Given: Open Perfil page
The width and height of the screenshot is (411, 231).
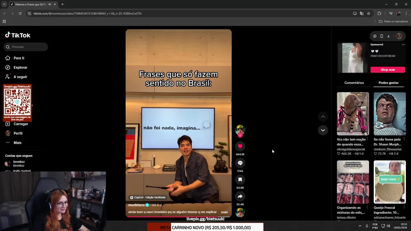Looking at the screenshot, I should 18,133.
